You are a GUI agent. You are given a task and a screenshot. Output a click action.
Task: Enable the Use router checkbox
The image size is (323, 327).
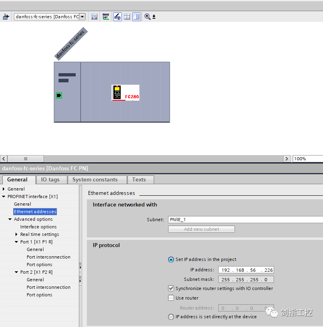click(x=171, y=298)
